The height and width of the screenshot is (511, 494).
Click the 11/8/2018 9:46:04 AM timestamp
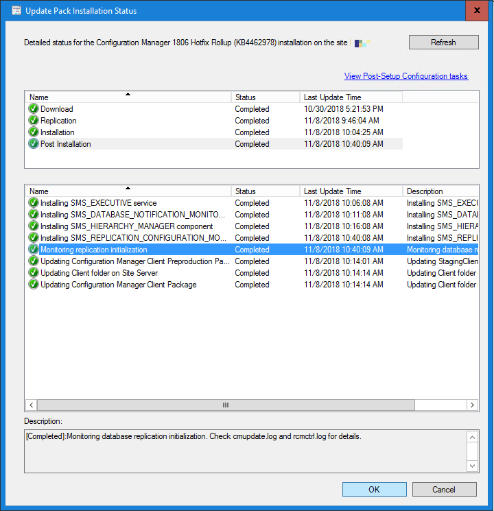tap(342, 121)
